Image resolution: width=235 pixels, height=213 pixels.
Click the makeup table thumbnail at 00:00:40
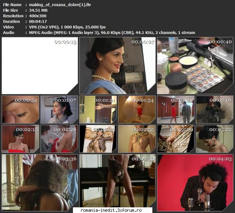195,66
